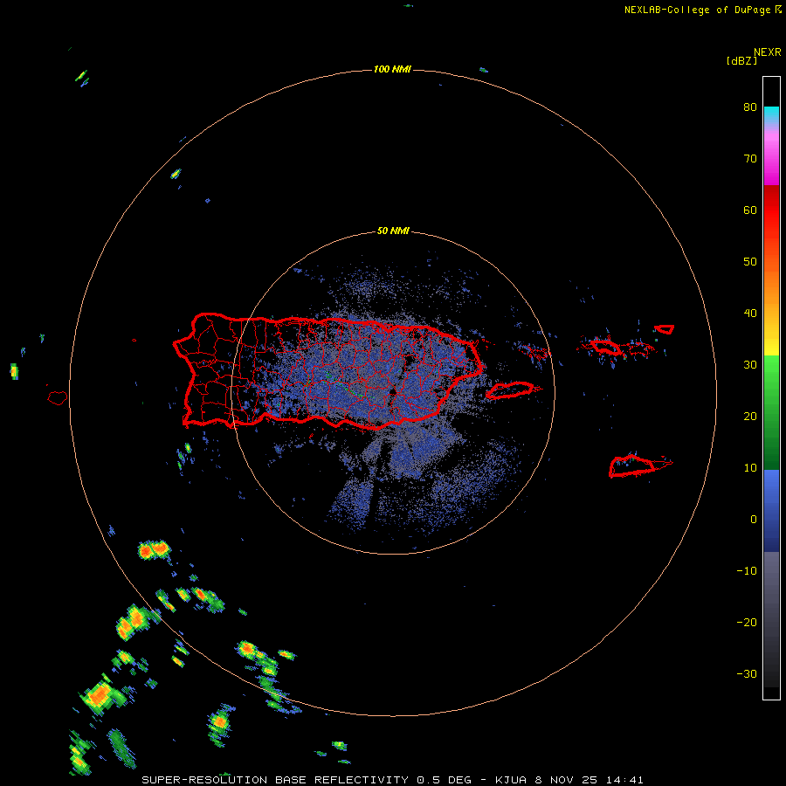Screen dimensions: 786x786
Task: Click the green band of the reflectivity color bar
Action: pyautogui.click(x=771, y=412)
